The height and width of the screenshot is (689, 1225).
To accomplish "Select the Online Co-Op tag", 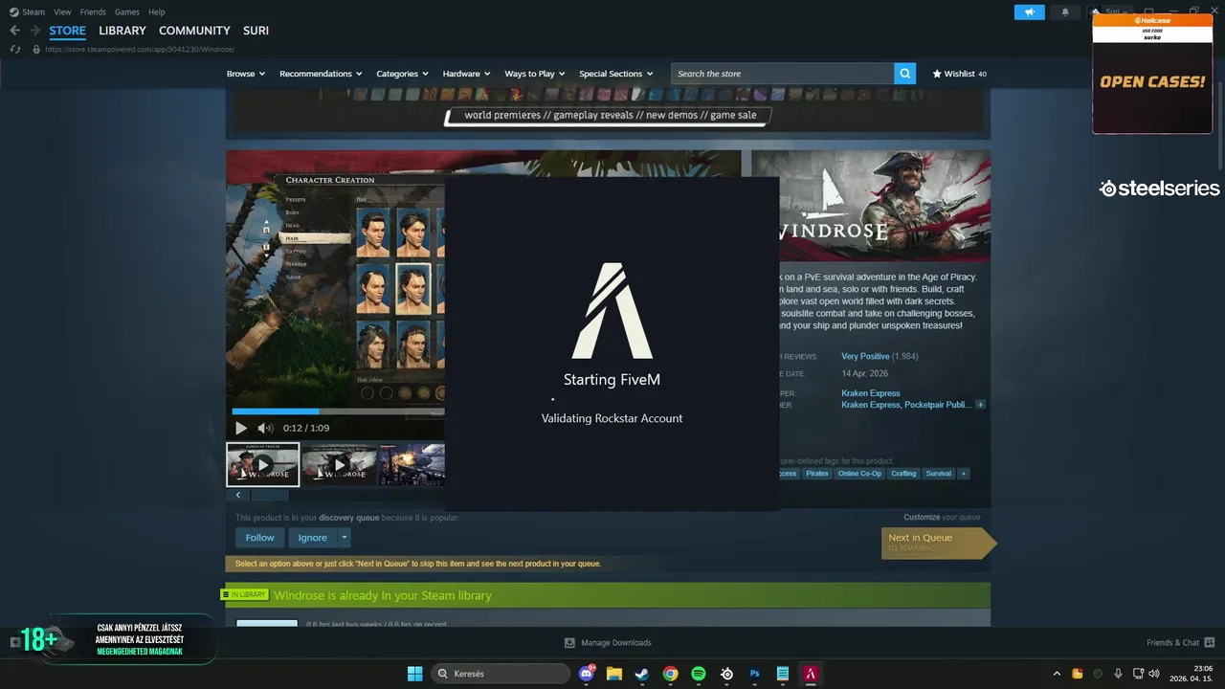I will click(859, 474).
